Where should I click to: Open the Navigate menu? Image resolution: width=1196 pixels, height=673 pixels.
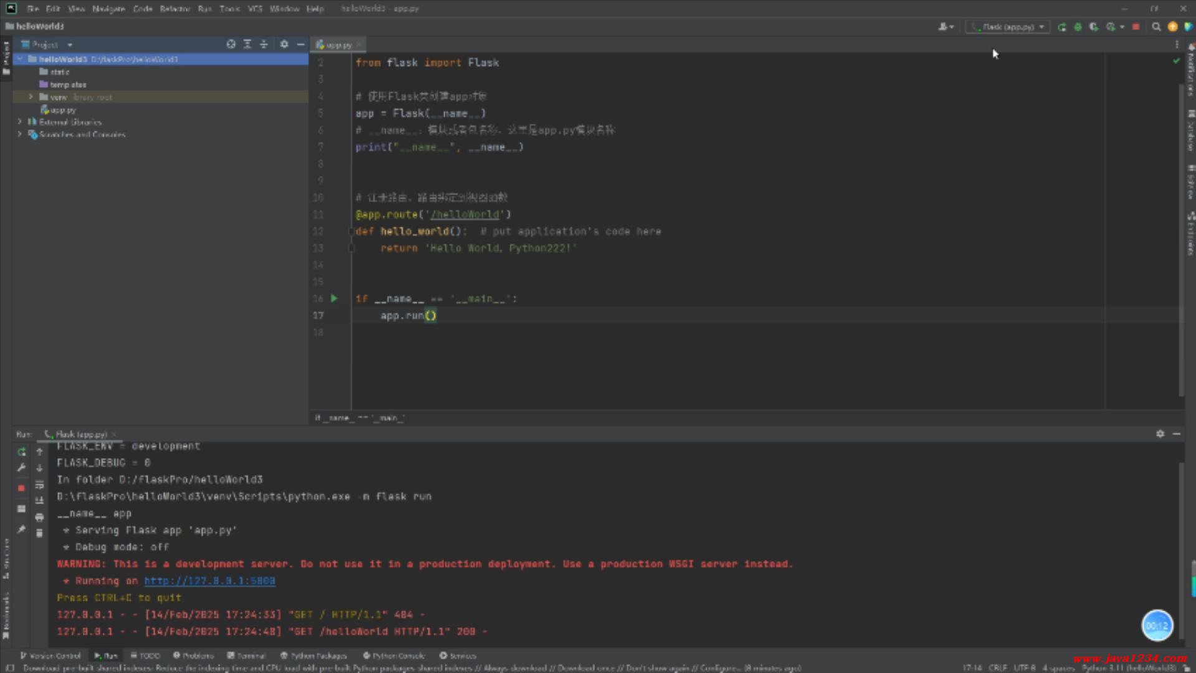109,9
